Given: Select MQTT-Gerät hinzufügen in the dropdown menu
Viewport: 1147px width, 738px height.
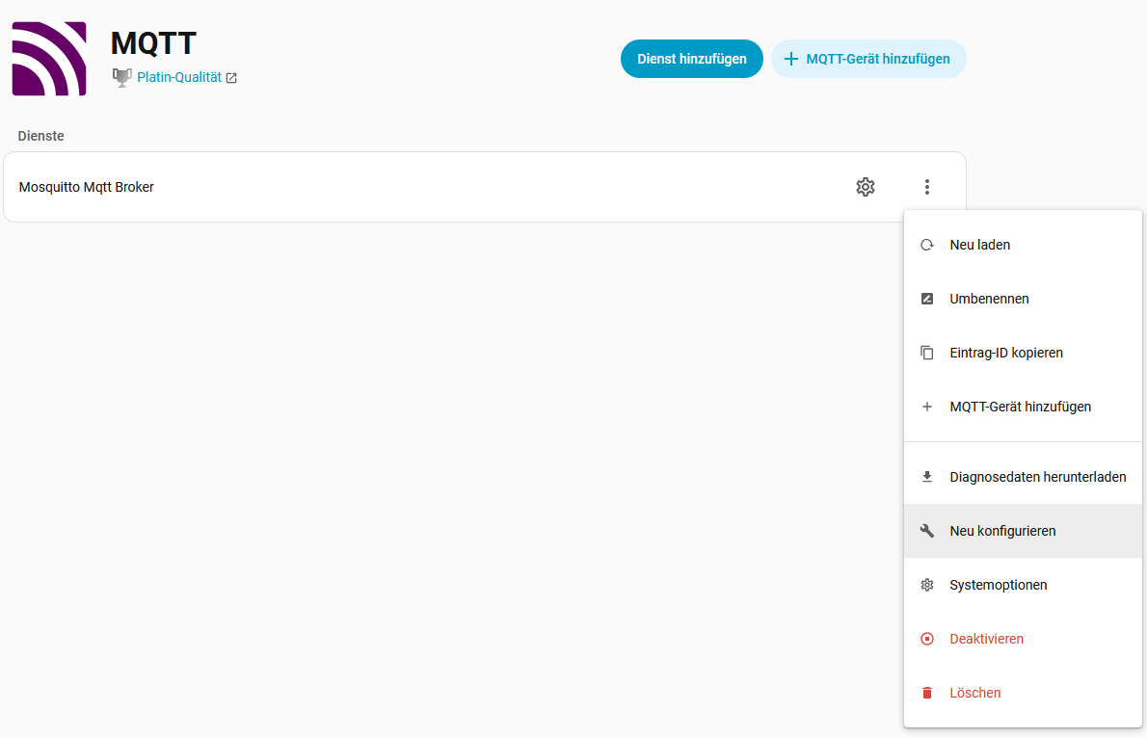Looking at the screenshot, I should [x=1023, y=407].
